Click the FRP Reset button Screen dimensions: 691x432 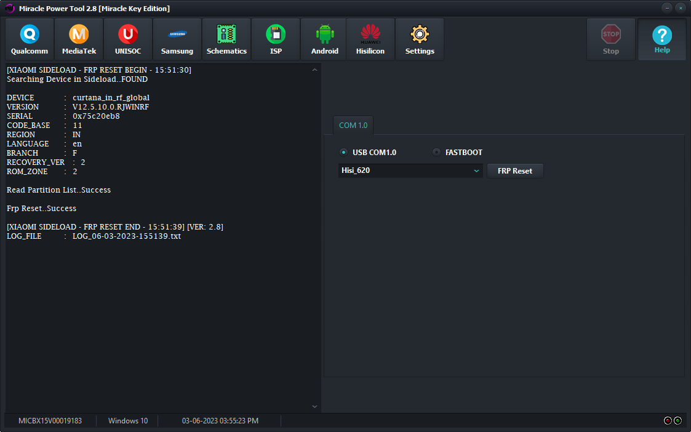(515, 171)
